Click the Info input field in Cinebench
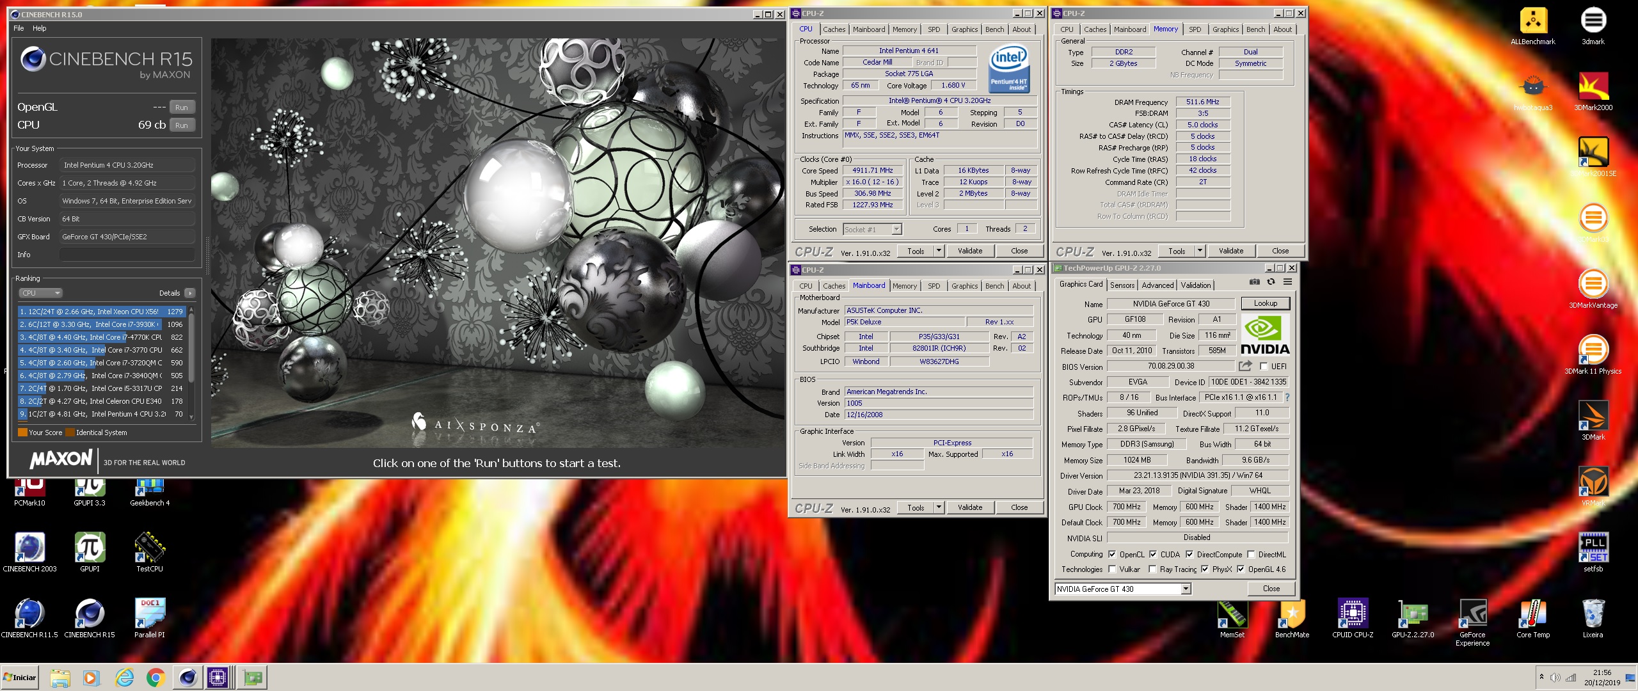 pyautogui.click(x=127, y=255)
